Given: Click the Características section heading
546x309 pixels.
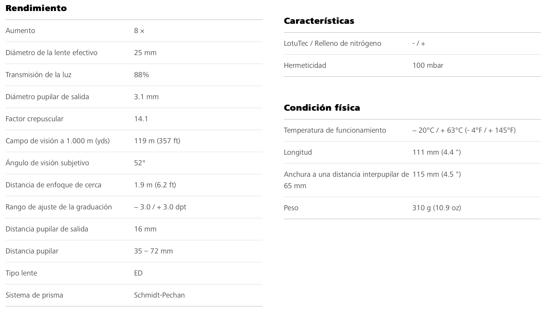Looking at the screenshot, I should tap(319, 21).
